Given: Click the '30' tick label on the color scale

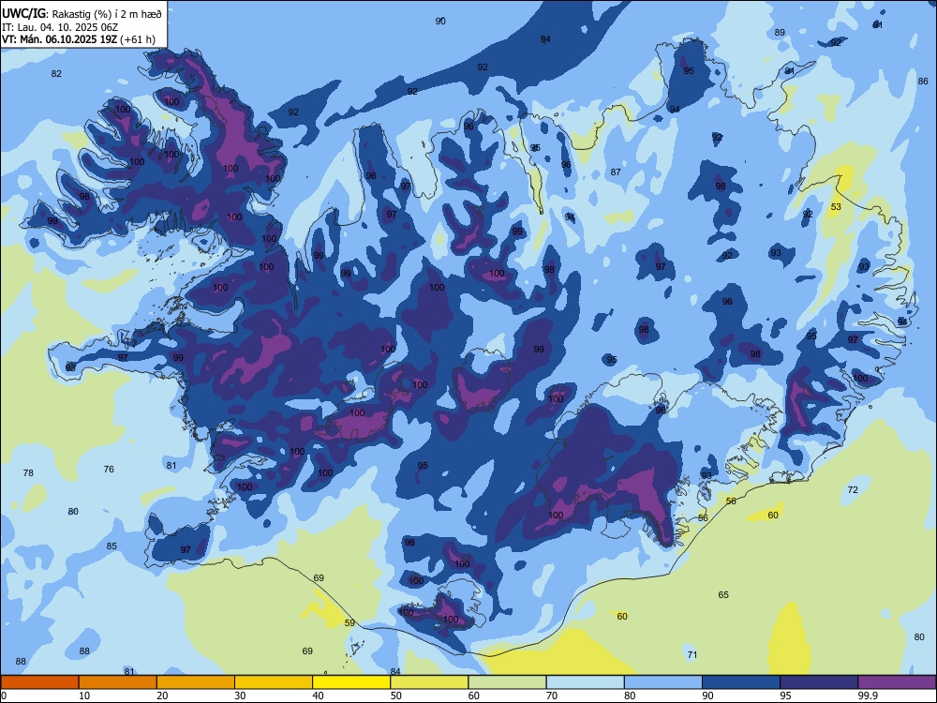Looking at the screenshot, I should (x=240, y=696).
